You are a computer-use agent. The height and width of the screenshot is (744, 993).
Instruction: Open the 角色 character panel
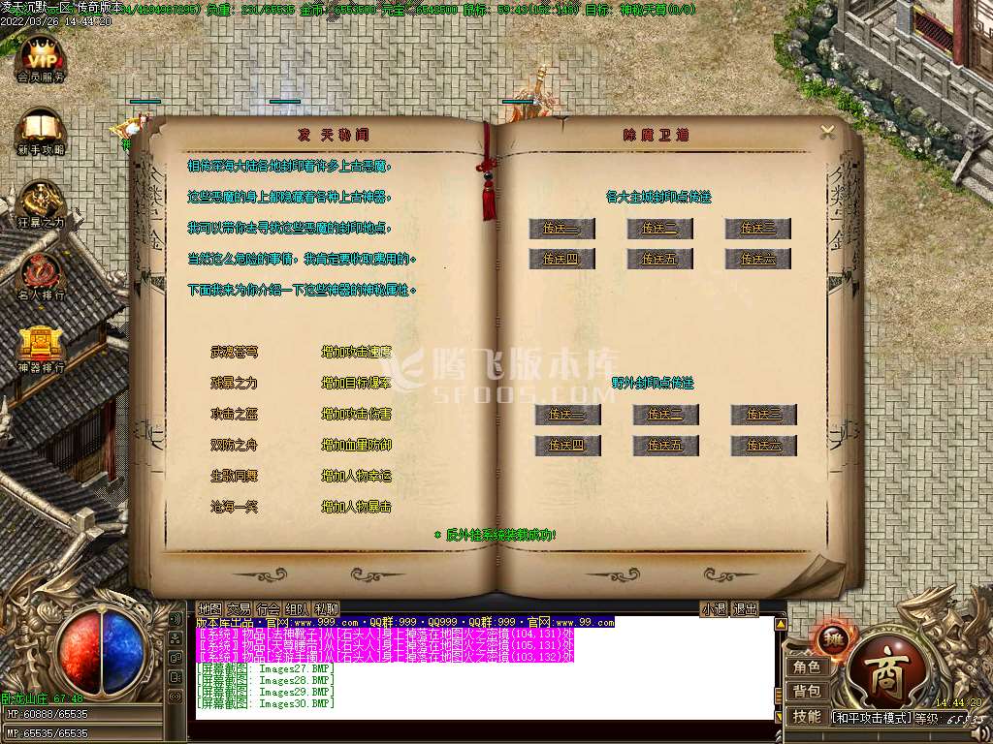pos(806,666)
